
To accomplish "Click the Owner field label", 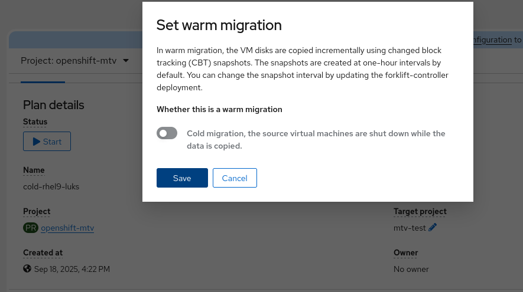I will point(405,252).
